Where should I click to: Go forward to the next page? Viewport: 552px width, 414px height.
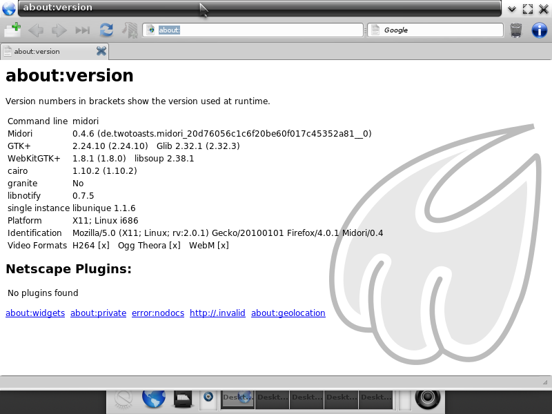click(x=59, y=30)
